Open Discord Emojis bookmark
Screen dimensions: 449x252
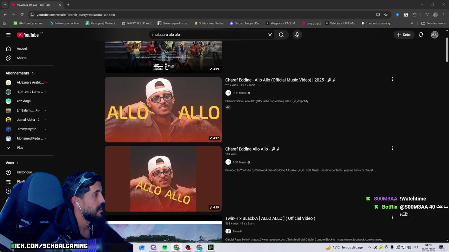[x=246, y=23]
